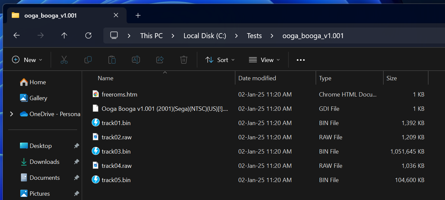The image size is (445, 200).
Task: Expand the OneDrive - Personal tree node
Action: [12, 114]
